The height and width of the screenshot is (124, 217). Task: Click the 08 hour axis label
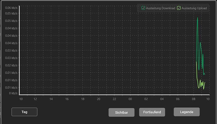click(x=194, y=99)
